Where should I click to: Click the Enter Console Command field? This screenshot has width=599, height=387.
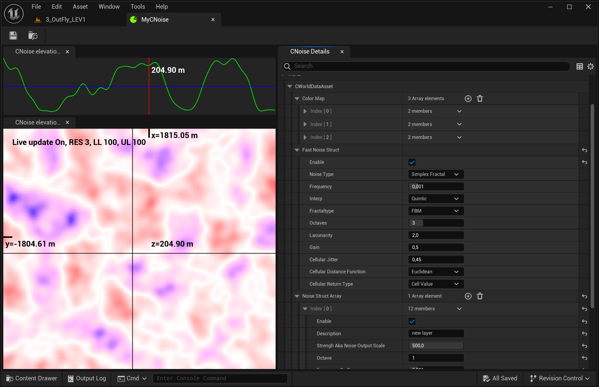220,378
